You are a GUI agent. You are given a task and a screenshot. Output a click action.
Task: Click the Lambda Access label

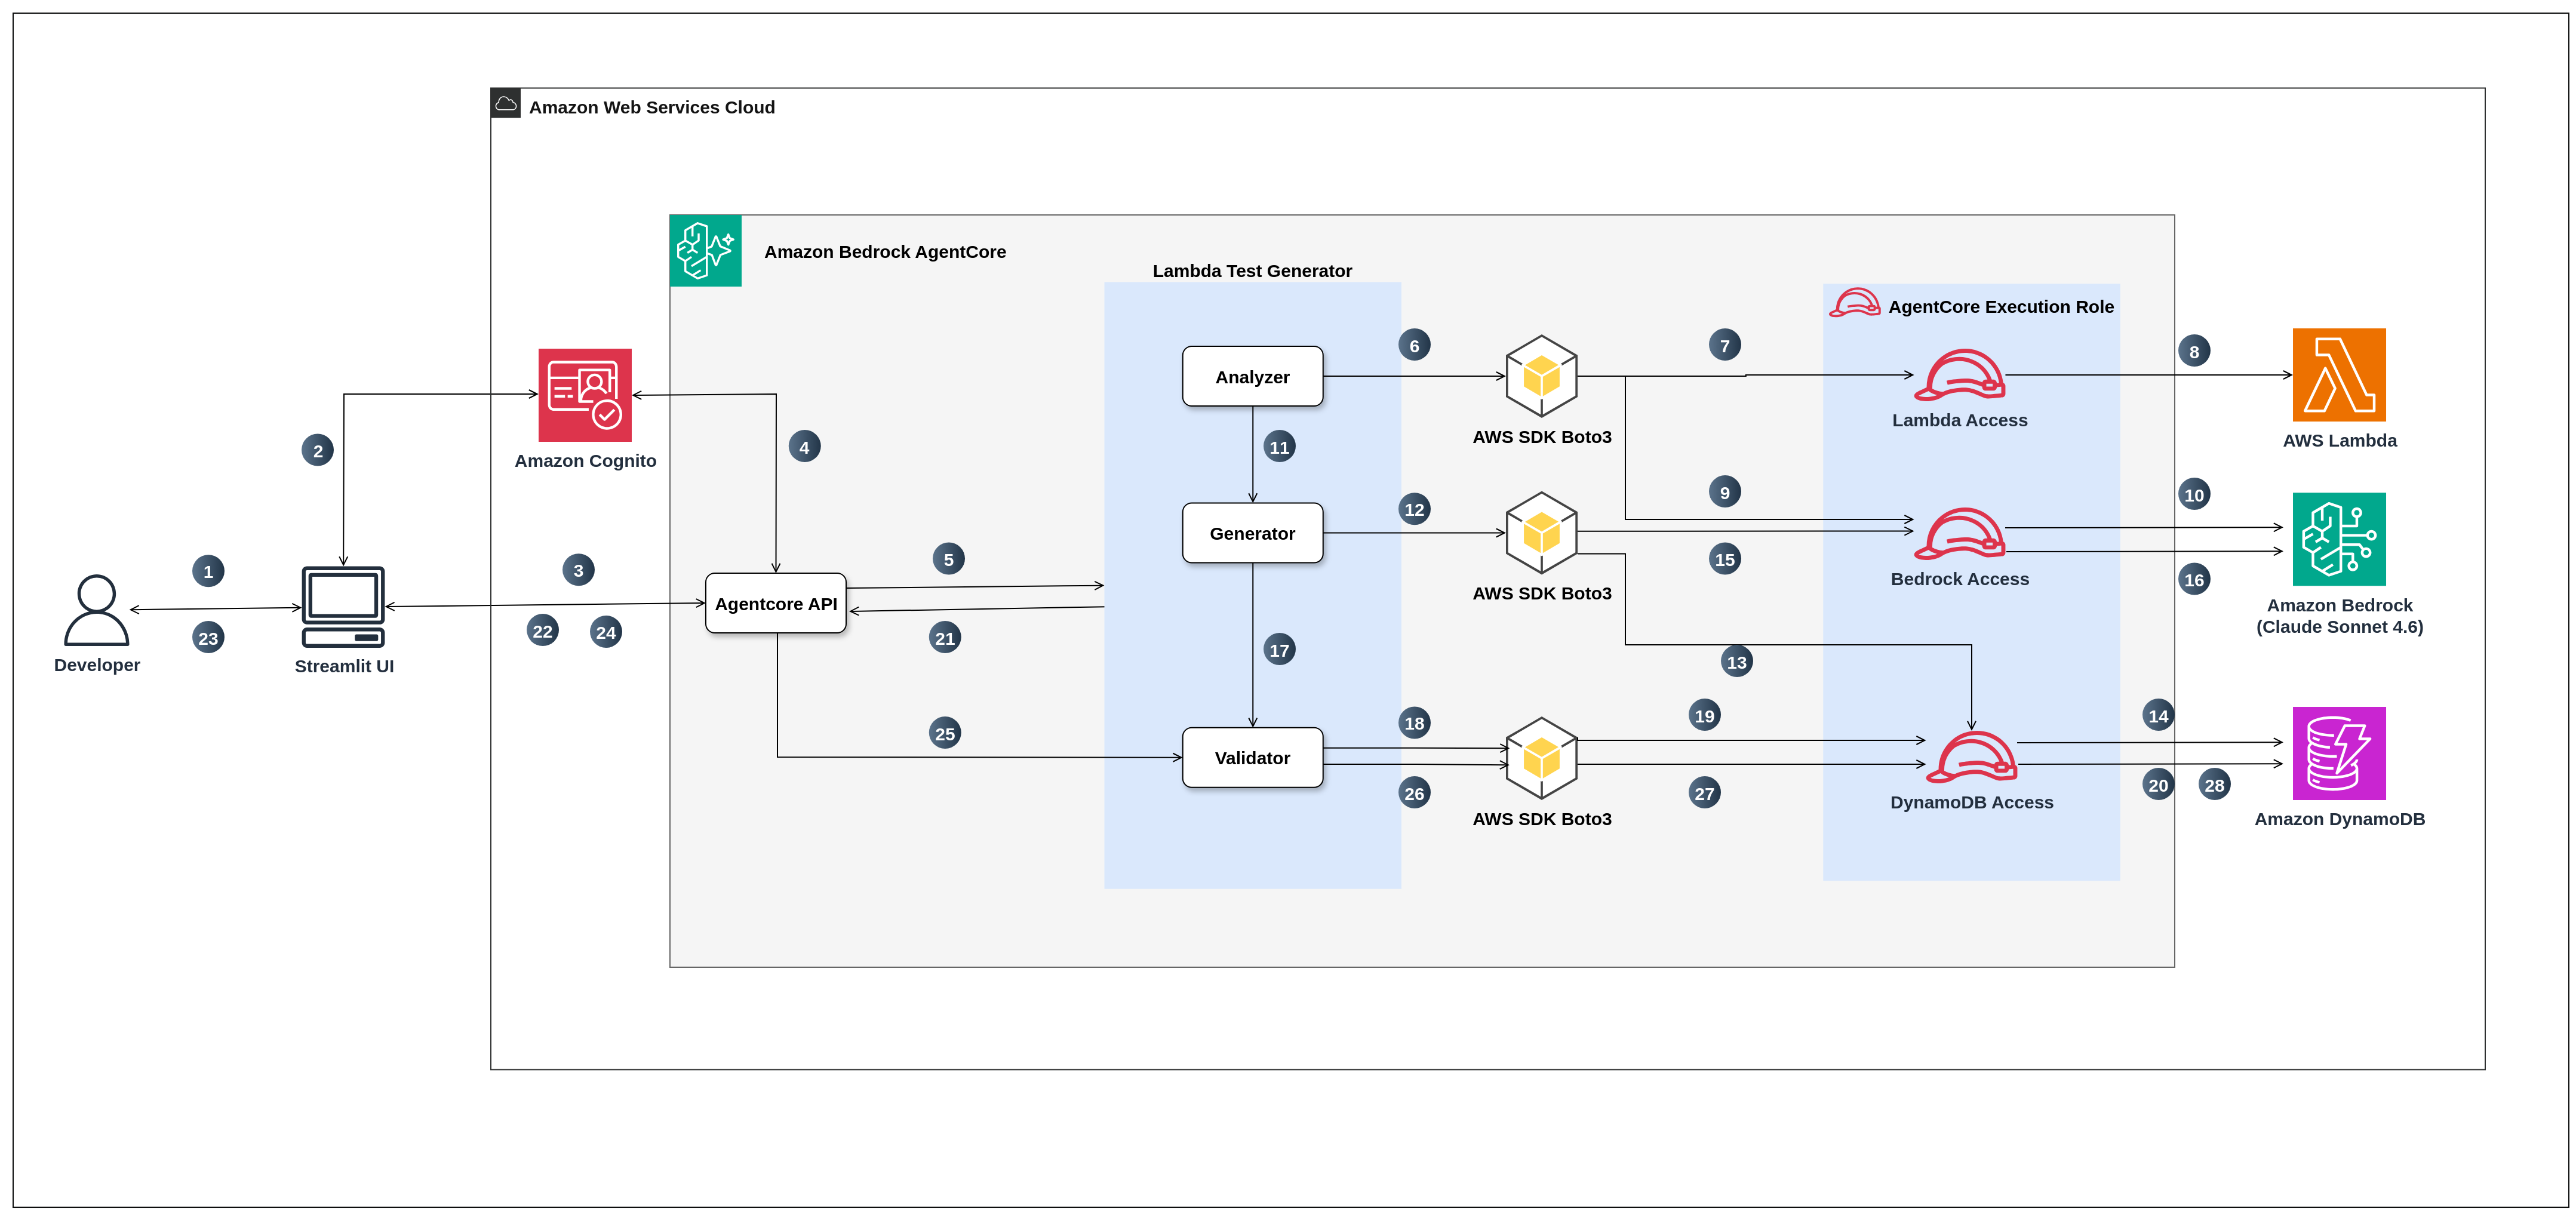point(1959,420)
